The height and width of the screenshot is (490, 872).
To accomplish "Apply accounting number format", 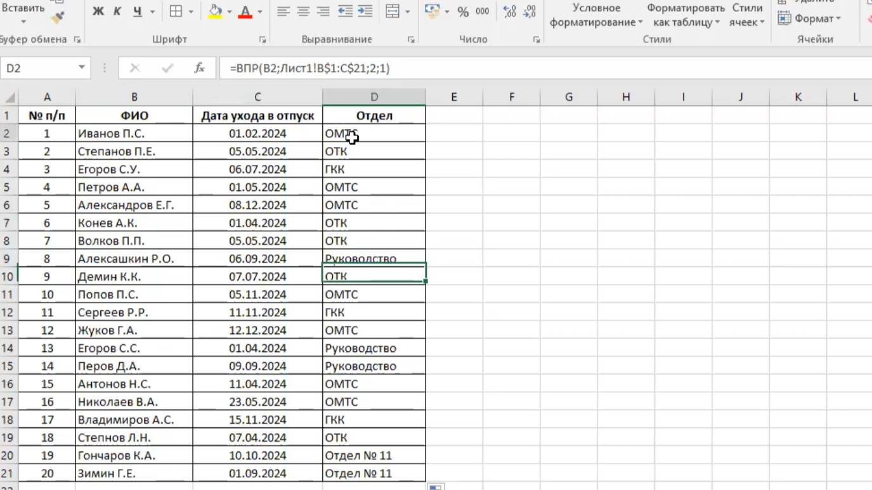I will (433, 11).
